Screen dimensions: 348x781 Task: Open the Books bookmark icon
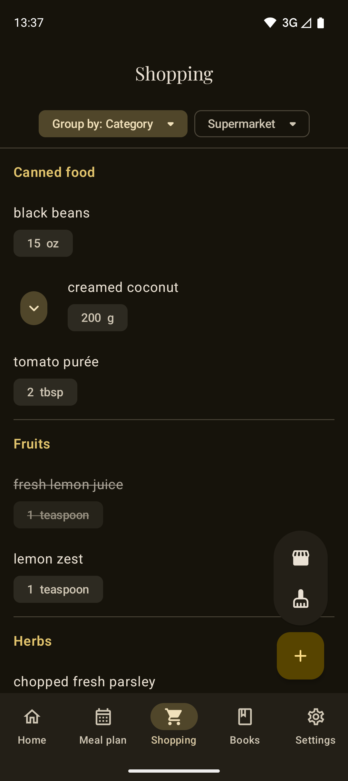click(x=245, y=717)
